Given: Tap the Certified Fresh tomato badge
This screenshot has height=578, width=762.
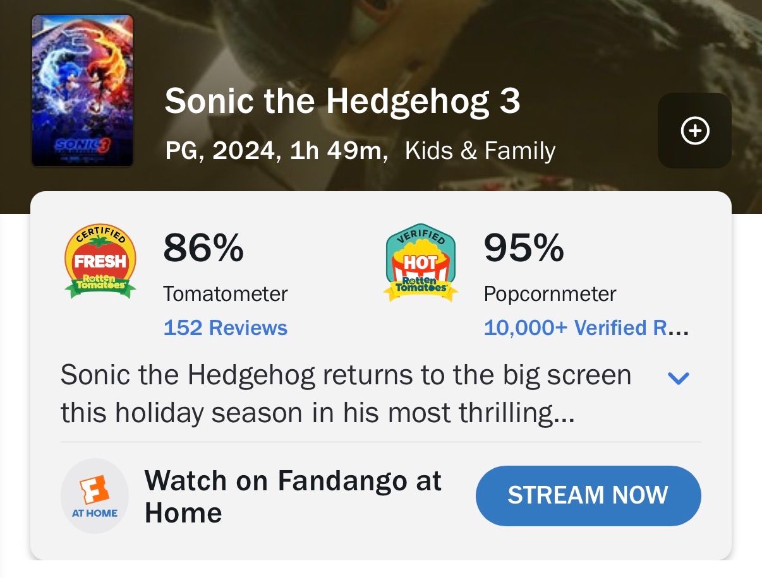Looking at the screenshot, I should click(100, 261).
